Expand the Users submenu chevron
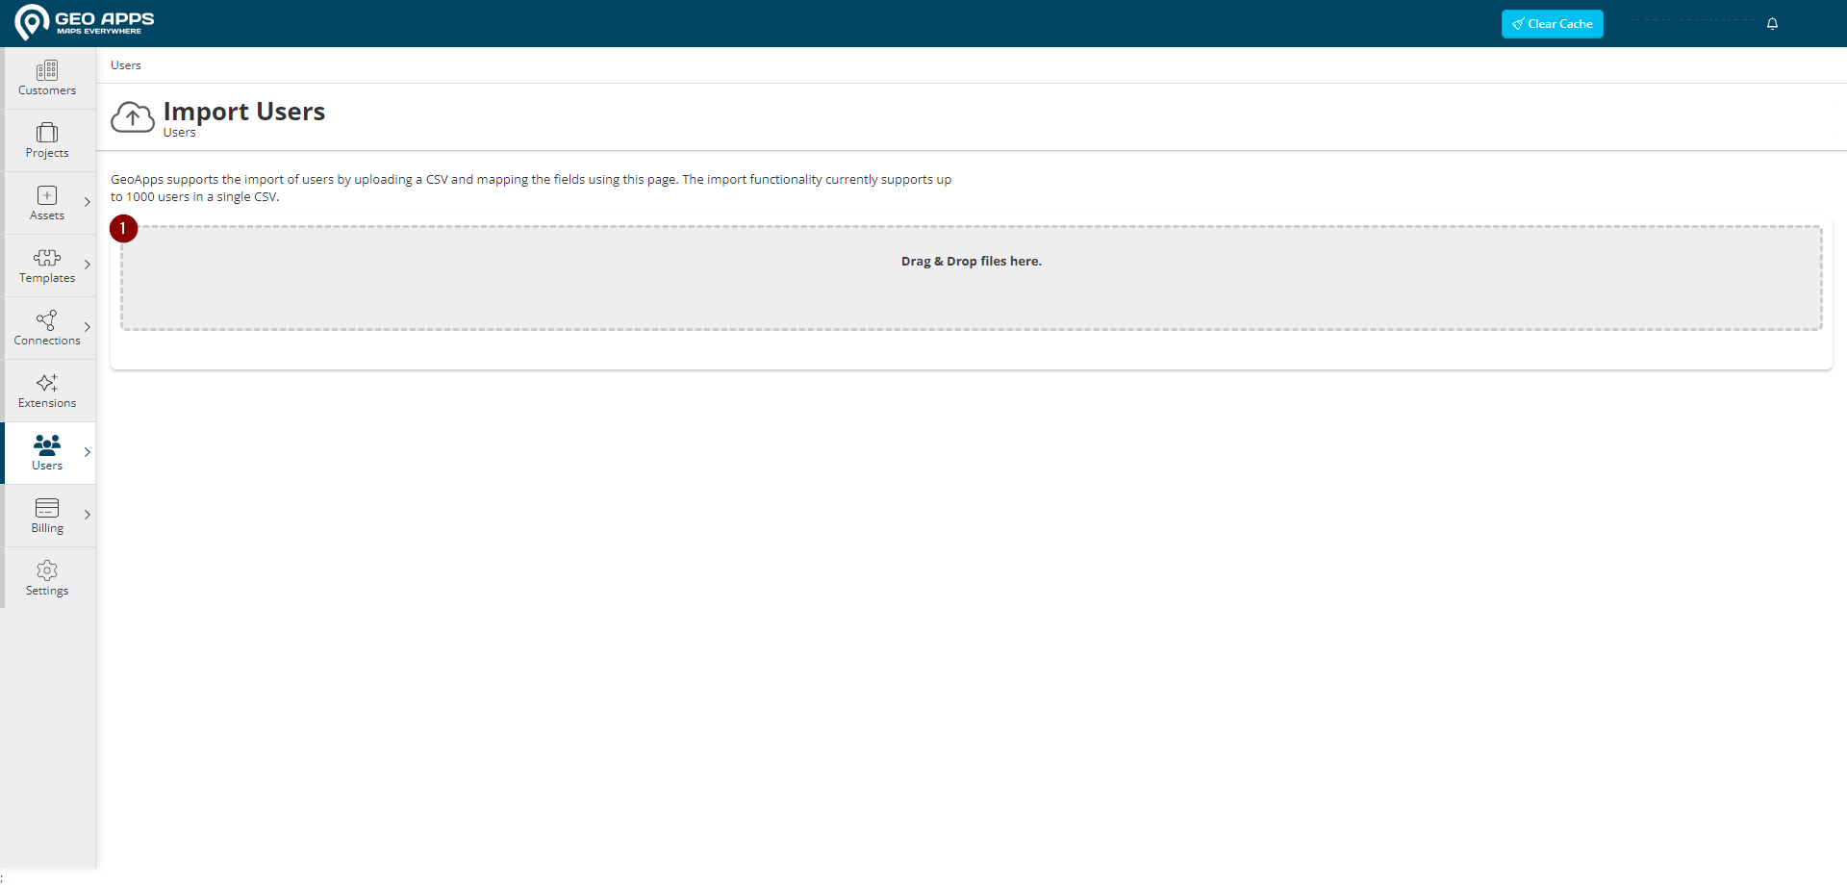This screenshot has width=1847, height=886. tap(88, 452)
